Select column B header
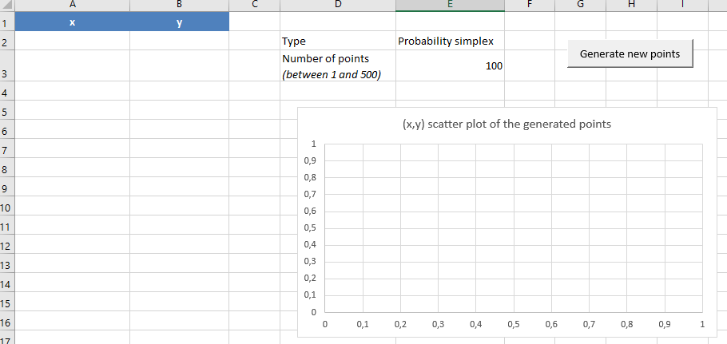727x344 pixels. (x=180, y=5)
